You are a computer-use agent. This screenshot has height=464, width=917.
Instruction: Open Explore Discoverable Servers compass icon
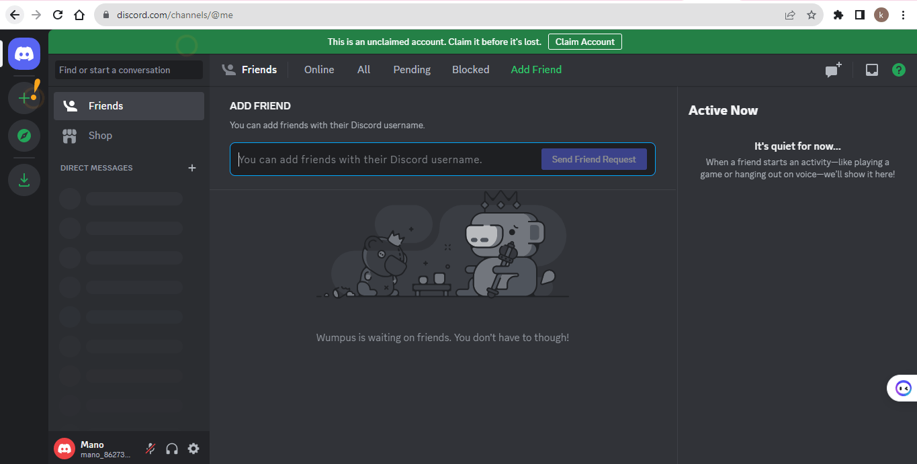[x=24, y=136]
